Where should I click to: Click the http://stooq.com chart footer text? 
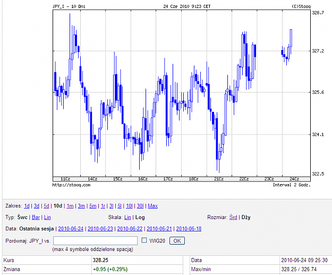(x=71, y=185)
